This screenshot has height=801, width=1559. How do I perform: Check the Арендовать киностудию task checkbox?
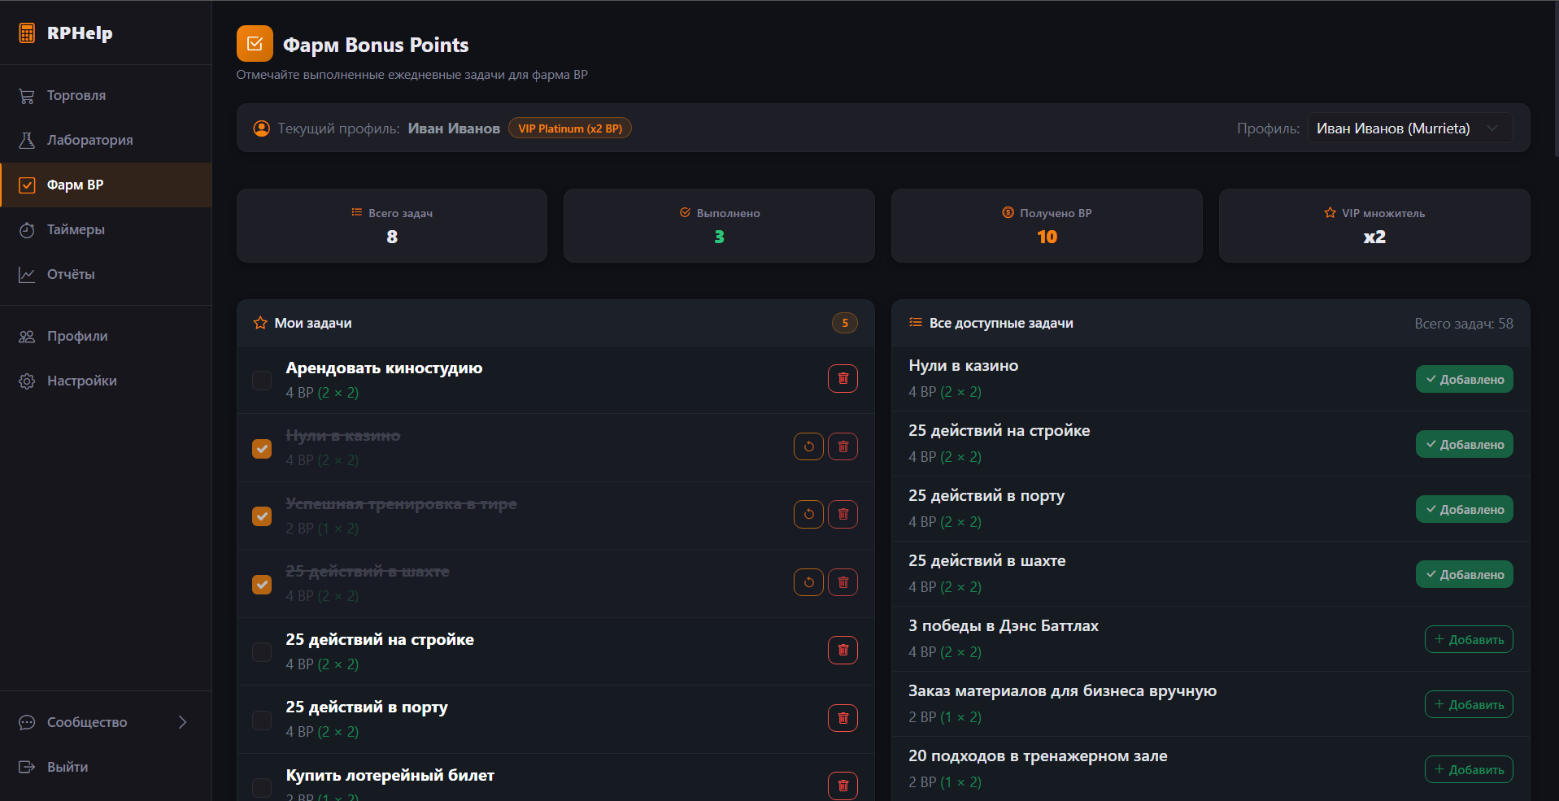point(262,381)
